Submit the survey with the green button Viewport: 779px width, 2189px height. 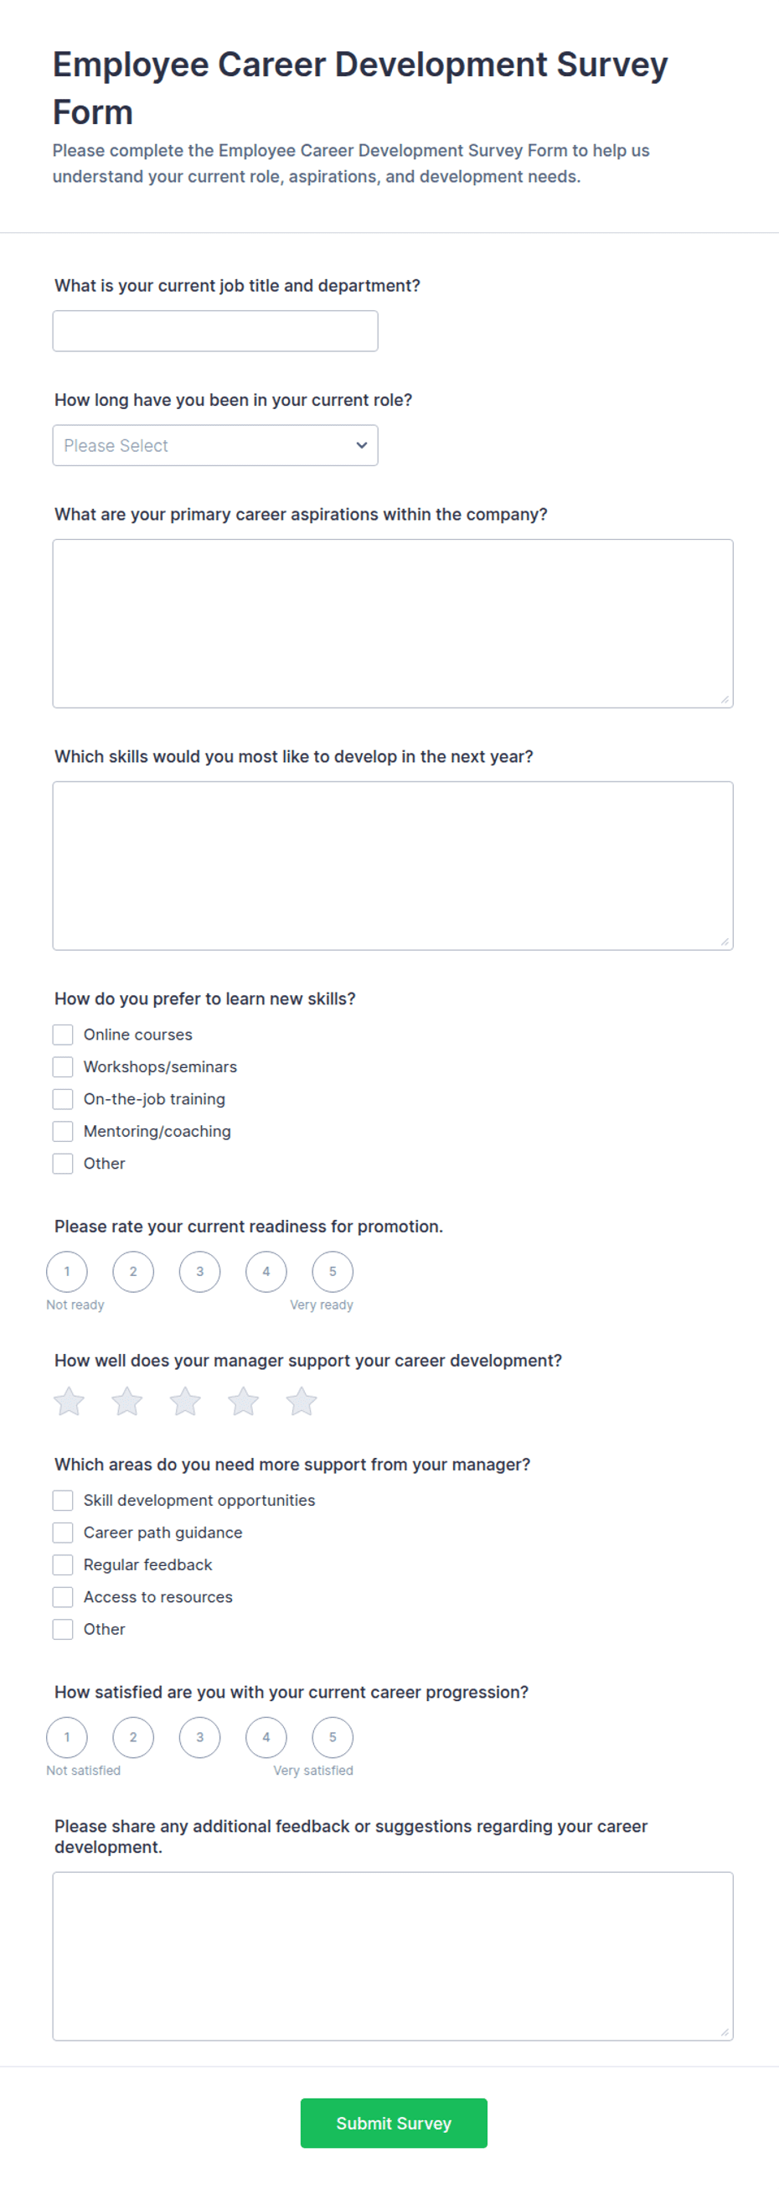394,2123
